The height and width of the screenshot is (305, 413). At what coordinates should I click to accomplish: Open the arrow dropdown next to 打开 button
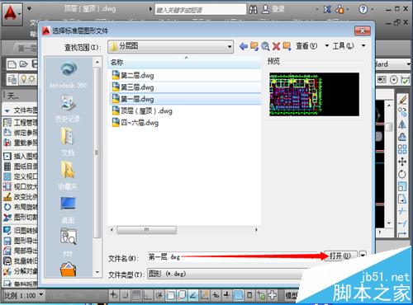pos(363,256)
